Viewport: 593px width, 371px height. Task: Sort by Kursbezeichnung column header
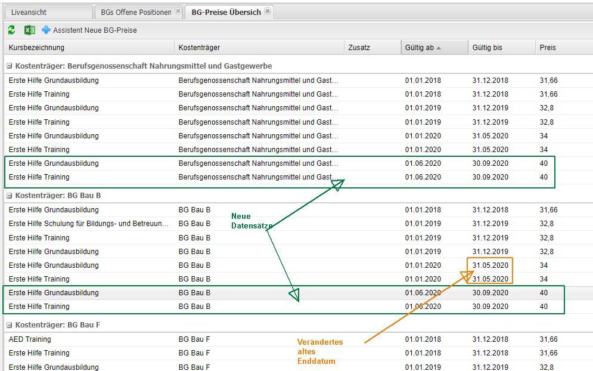pos(36,48)
